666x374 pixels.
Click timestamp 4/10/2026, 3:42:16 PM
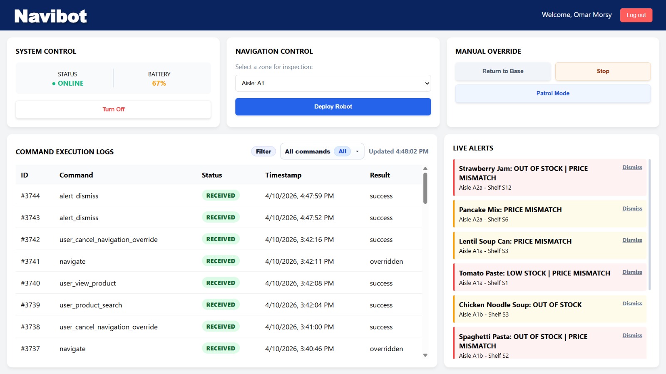point(299,240)
